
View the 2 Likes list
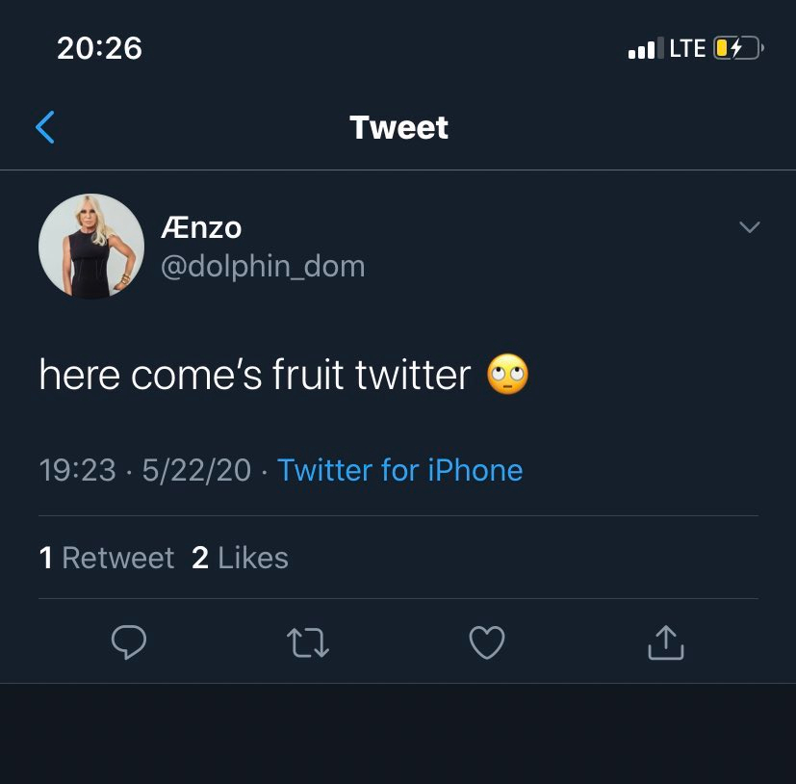click(240, 558)
